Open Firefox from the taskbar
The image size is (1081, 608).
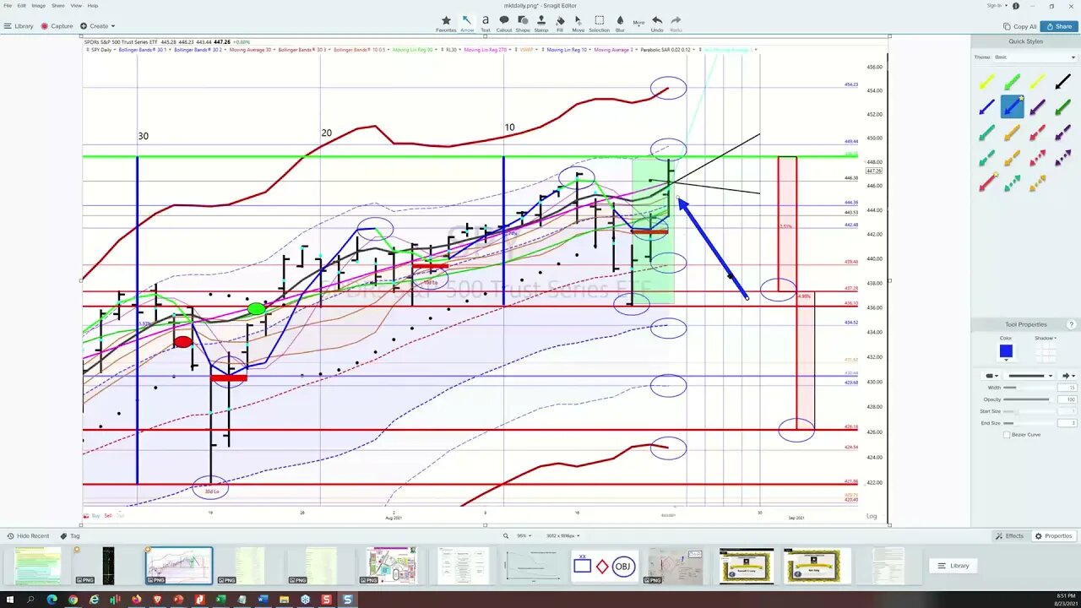[x=136, y=600]
